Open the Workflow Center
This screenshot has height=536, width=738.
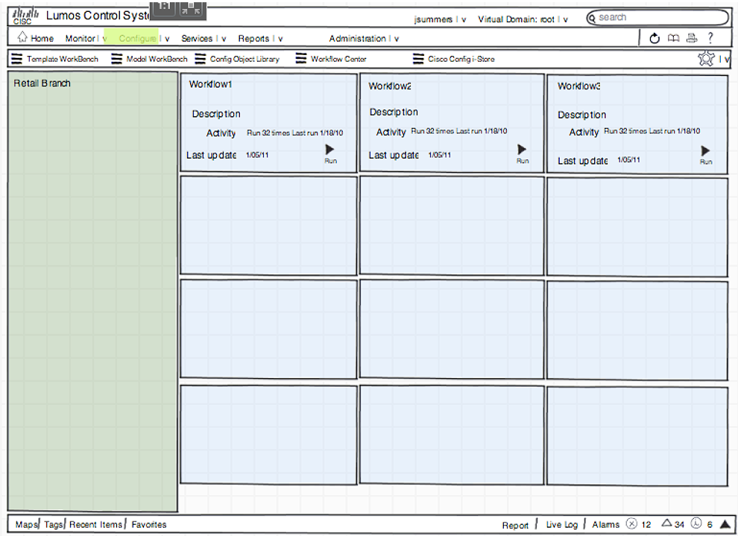point(332,59)
